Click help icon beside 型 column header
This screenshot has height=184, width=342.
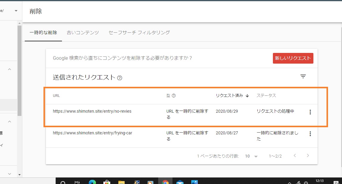pos(174,96)
